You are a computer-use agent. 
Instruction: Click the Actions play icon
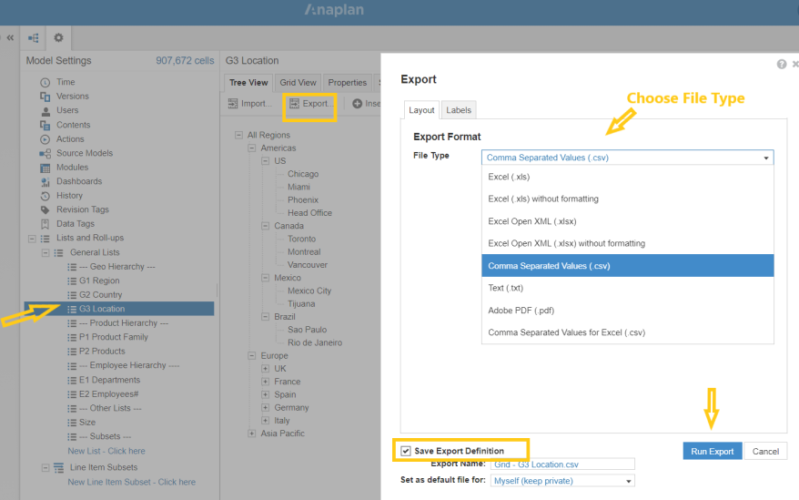pyautogui.click(x=46, y=139)
